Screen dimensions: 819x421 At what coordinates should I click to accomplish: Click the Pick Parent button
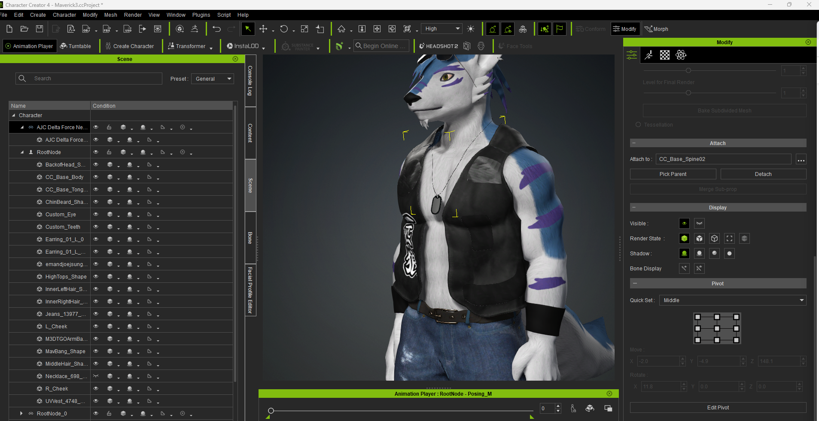point(673,174)
